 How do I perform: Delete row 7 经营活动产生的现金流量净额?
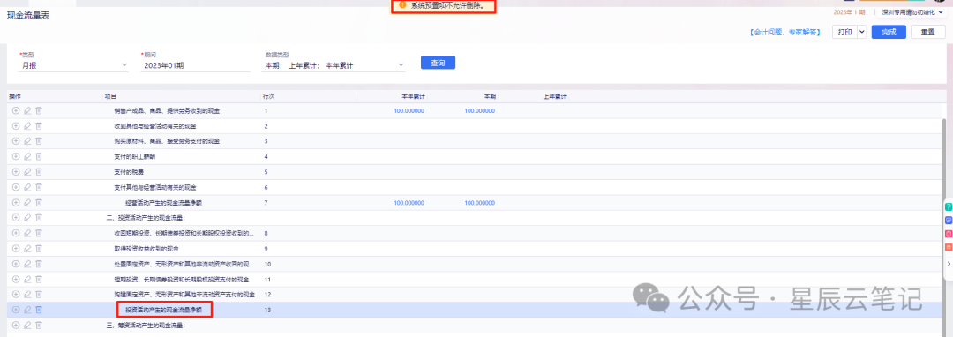coord(39,202)
